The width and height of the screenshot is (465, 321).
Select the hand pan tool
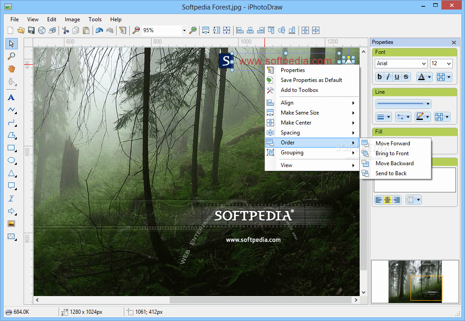point(11,69)
